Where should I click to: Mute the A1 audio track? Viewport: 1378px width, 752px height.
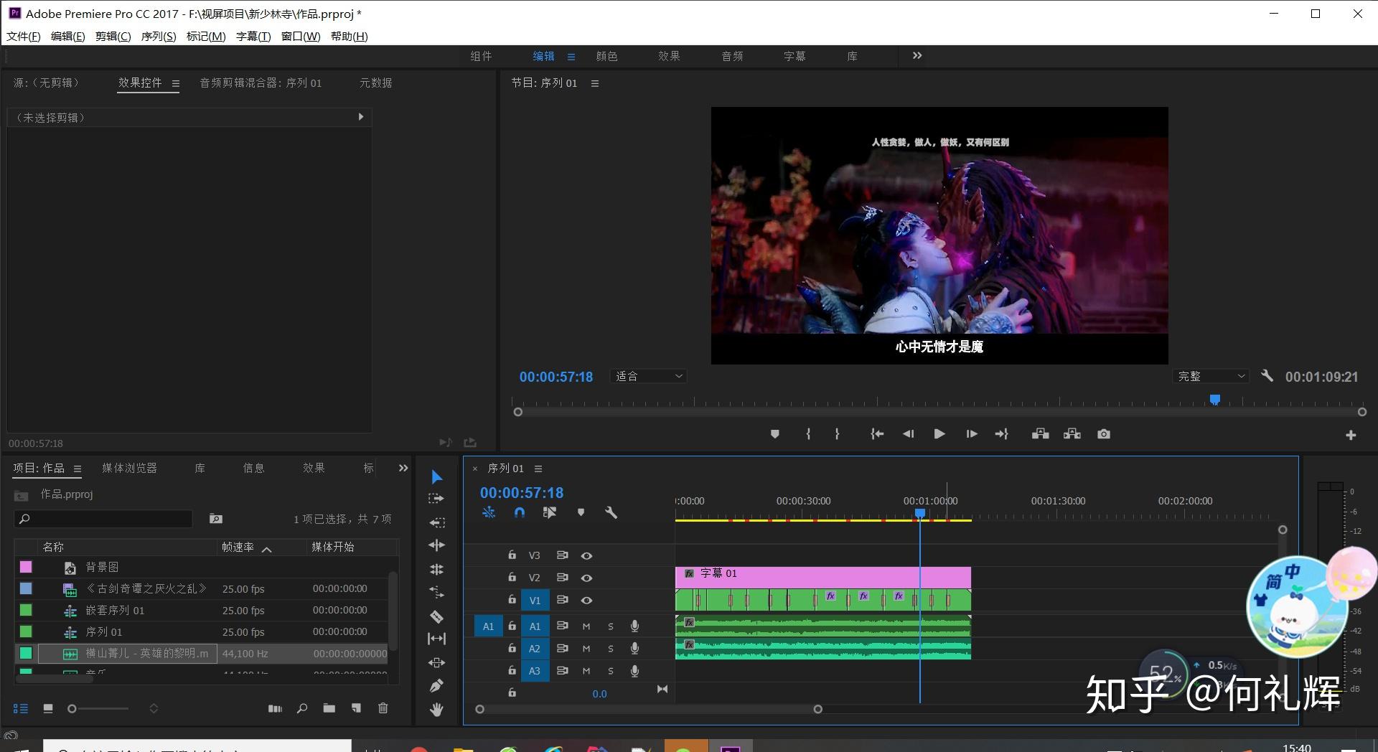[x=586, y=626]
